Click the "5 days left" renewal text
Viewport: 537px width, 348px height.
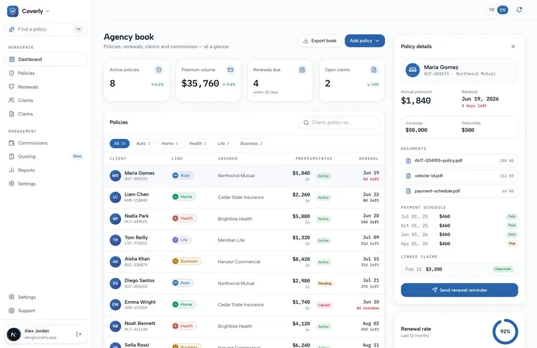click(x=474, y=106)
